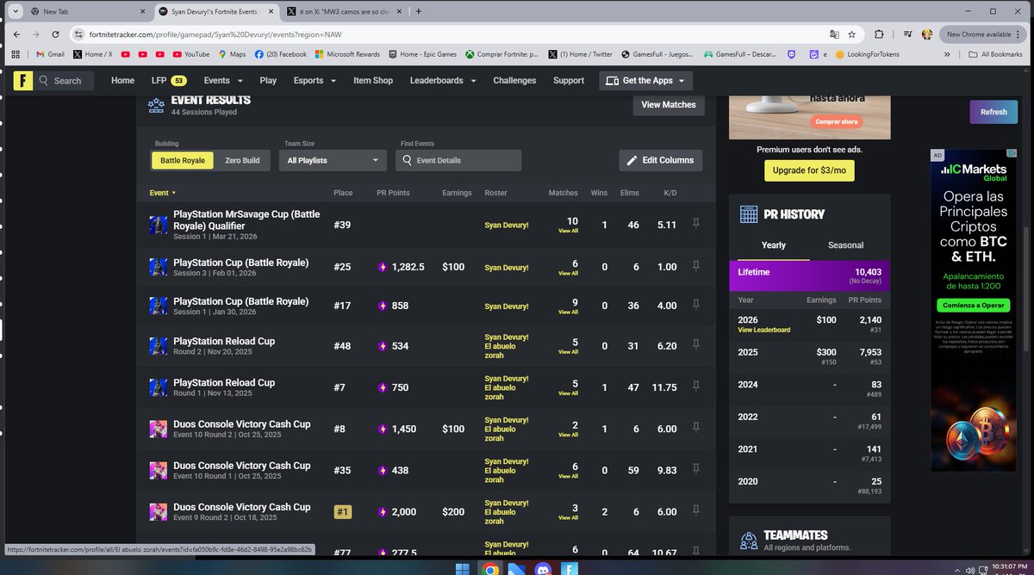Pin the PlayStation Cup Session 1 row
Image resolution: width=1034 pixels, height=575 pixels.
tap(696, 306)
